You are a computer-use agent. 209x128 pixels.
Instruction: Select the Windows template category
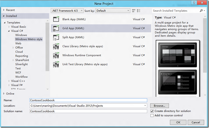[x=21, y=35]
